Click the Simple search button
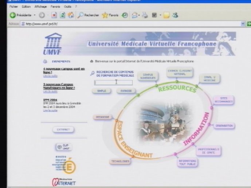The image size is (251, 188). (x=102, y=91)
